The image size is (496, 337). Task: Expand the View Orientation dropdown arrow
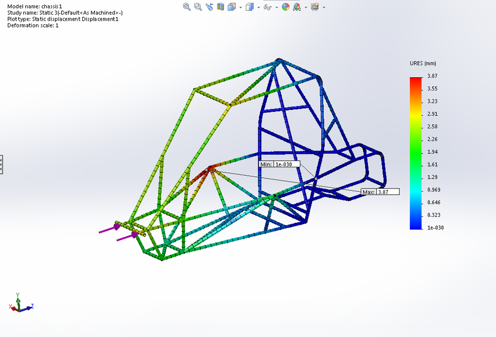coord(240,7)
